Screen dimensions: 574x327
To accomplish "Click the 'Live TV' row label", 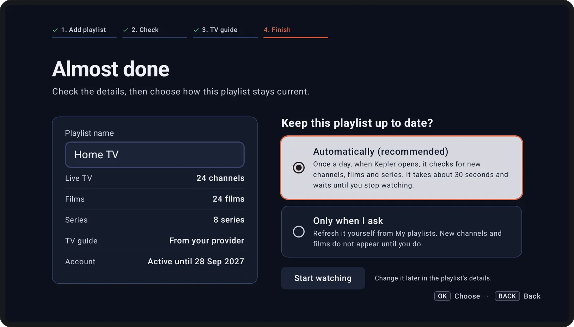I will 78,178.
